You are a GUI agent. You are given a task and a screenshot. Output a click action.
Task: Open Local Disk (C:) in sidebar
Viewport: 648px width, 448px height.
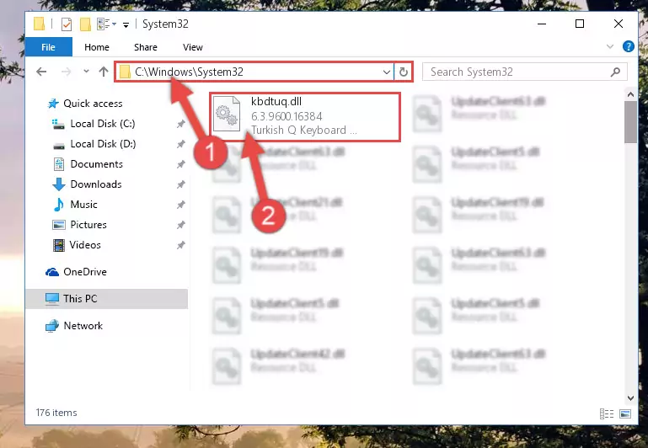103,124
